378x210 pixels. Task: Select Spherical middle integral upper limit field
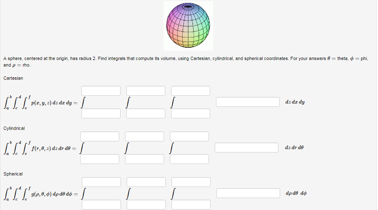(146, 182)
